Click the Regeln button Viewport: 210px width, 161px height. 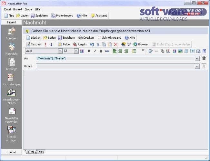(x=80, y=44)
